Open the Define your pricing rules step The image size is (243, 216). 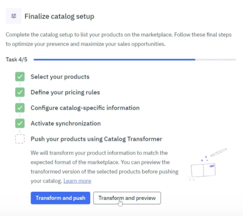click(65, 92)
